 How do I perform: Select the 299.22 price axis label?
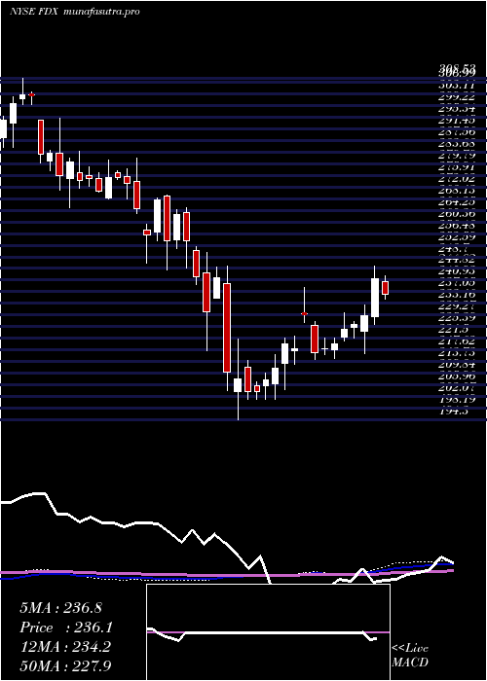coord(458,97)
